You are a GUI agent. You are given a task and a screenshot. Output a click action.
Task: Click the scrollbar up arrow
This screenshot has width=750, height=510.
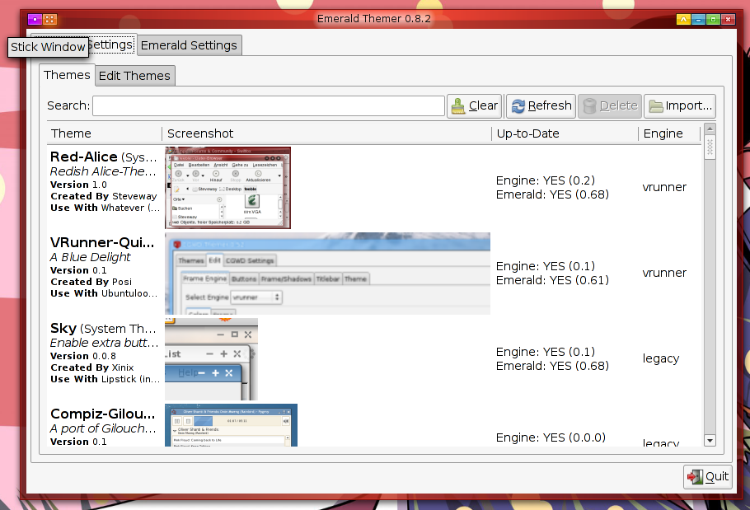(710, 129)
